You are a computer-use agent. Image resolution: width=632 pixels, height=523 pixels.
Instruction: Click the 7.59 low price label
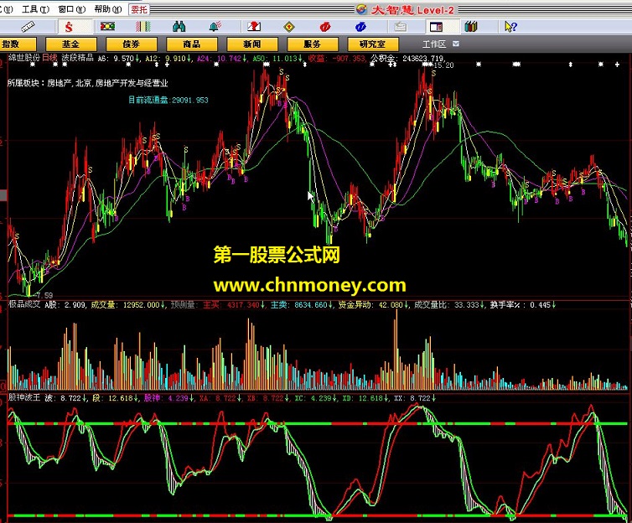(43, 295)
